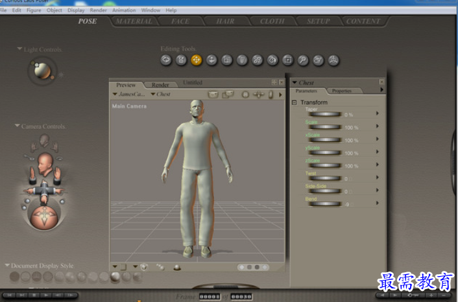Click the Stop animation button
This screenshot has height=302, width=458.
coord(34,296)
